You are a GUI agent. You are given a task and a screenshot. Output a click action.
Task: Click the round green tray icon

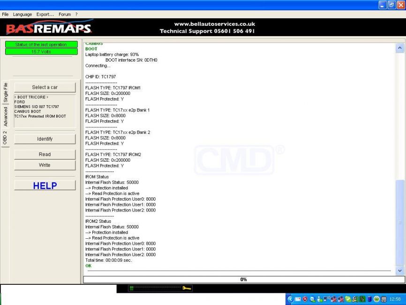point(377,299)
